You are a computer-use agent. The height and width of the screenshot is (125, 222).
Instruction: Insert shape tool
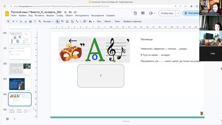[x=72, y=22]
